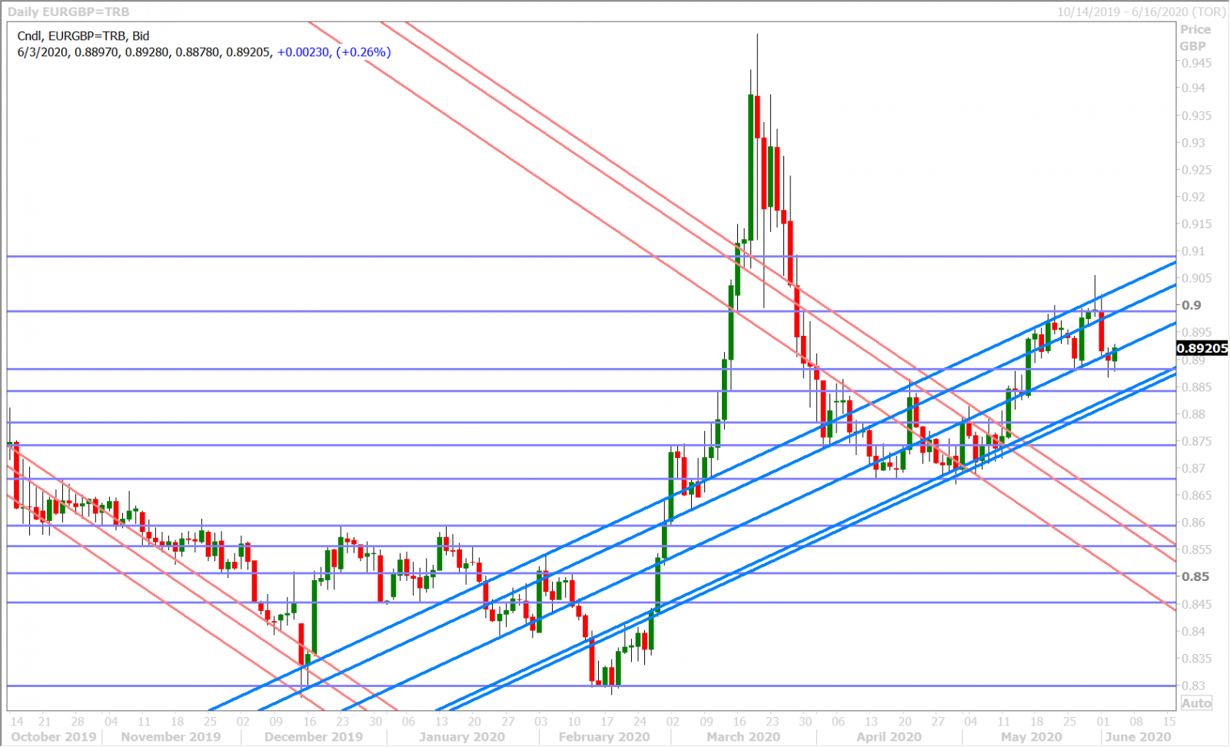Click price axis label 0.84
The width and height of the screenshot is (1230, 747).
tap(1193, 631)
